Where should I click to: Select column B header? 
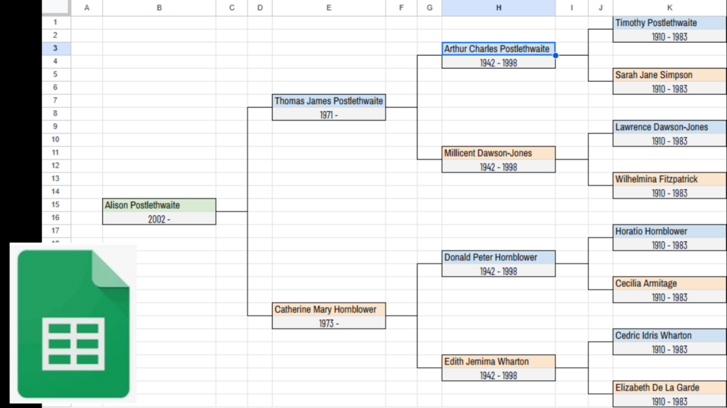pyautogui.click(x=159, y=8)
